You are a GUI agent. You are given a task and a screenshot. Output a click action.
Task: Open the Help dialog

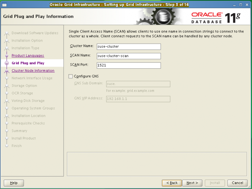(14, 183)
